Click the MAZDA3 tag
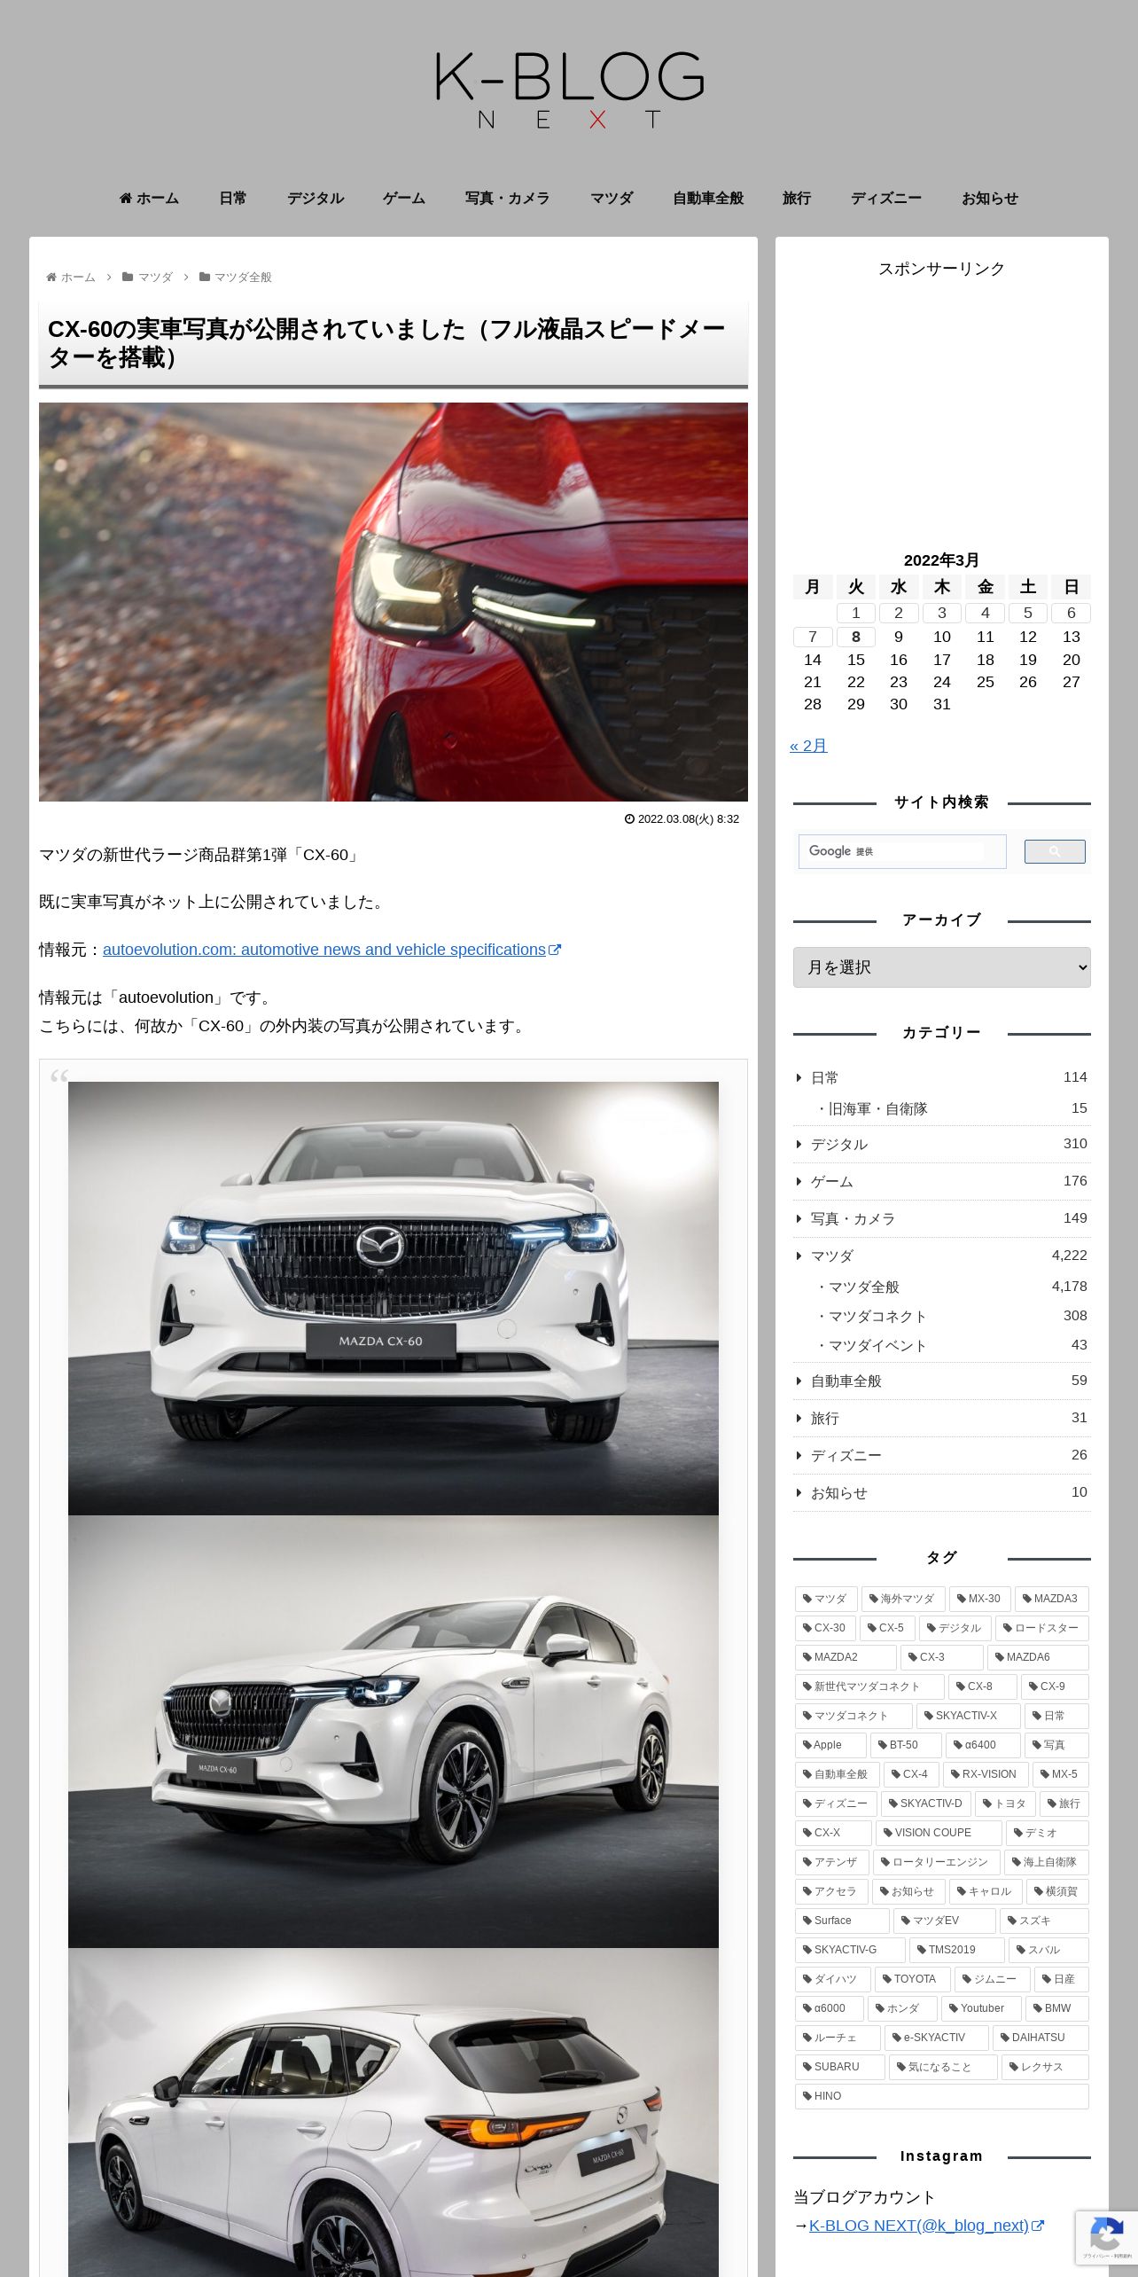Image resolution: width=1138 pixels, height=2277 pixels. click(1052, 1599)
